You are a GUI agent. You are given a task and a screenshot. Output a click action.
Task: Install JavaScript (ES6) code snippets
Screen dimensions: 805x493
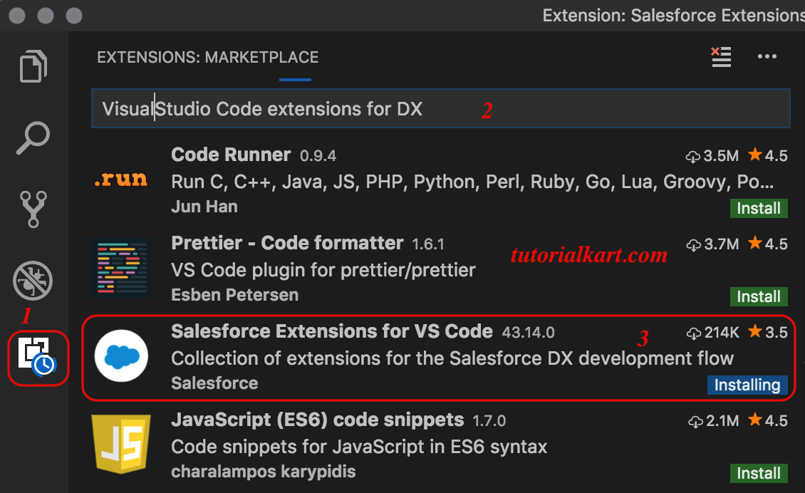pyautogui.click(x=759, y=473)
